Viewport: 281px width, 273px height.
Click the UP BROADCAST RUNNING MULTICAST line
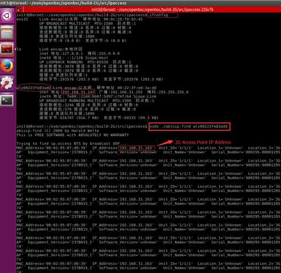coord(96,101)
